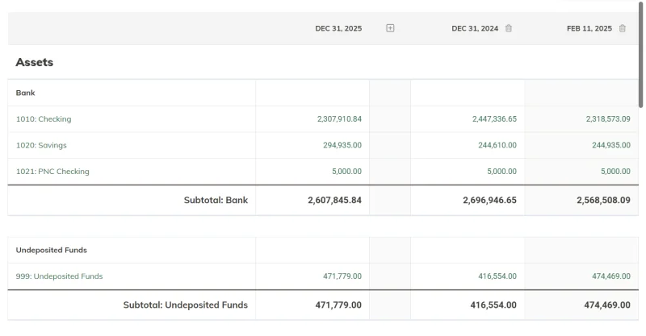Add a new comparison date column

[x=390, y=28]
